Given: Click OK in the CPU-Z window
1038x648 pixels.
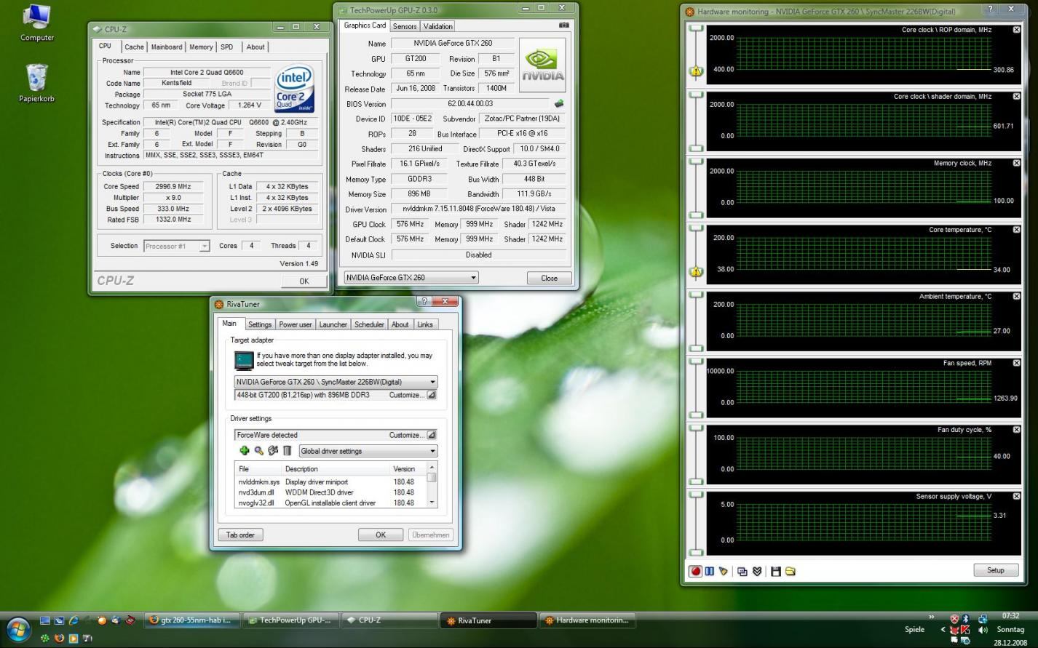Looking at the screenshot, I should tap(304, 281).
